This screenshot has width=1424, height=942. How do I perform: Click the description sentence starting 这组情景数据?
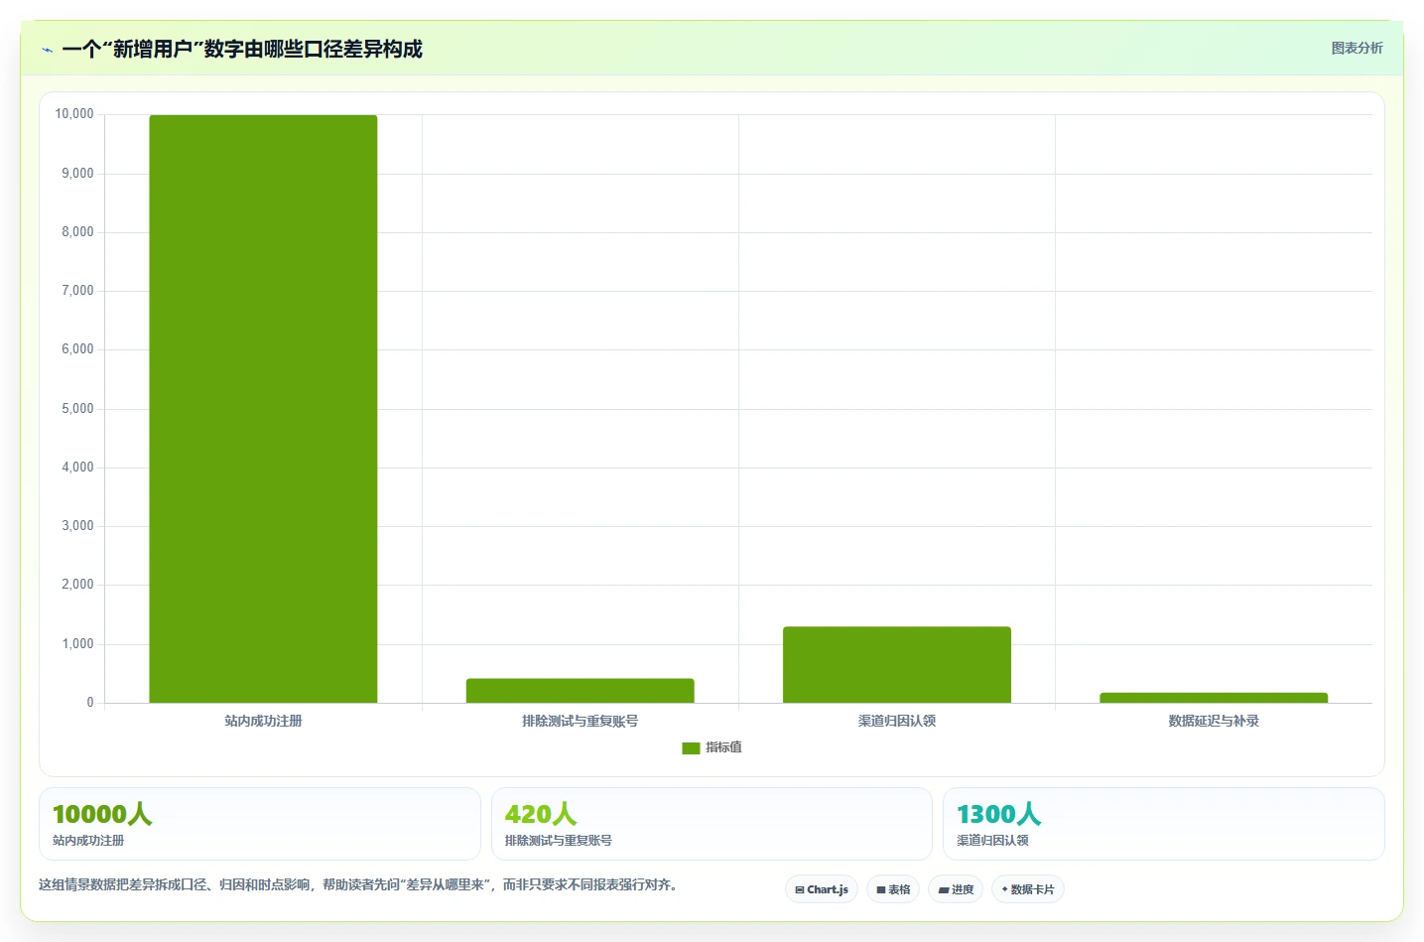click(x=361, y=884)
